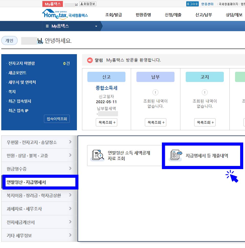Click 목록조회 under the 고지 card

(x=205, y=122)
